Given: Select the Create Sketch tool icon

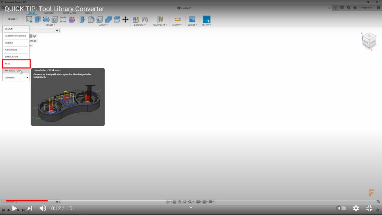Looking at the screenshot, I should (x=29, y=20).
